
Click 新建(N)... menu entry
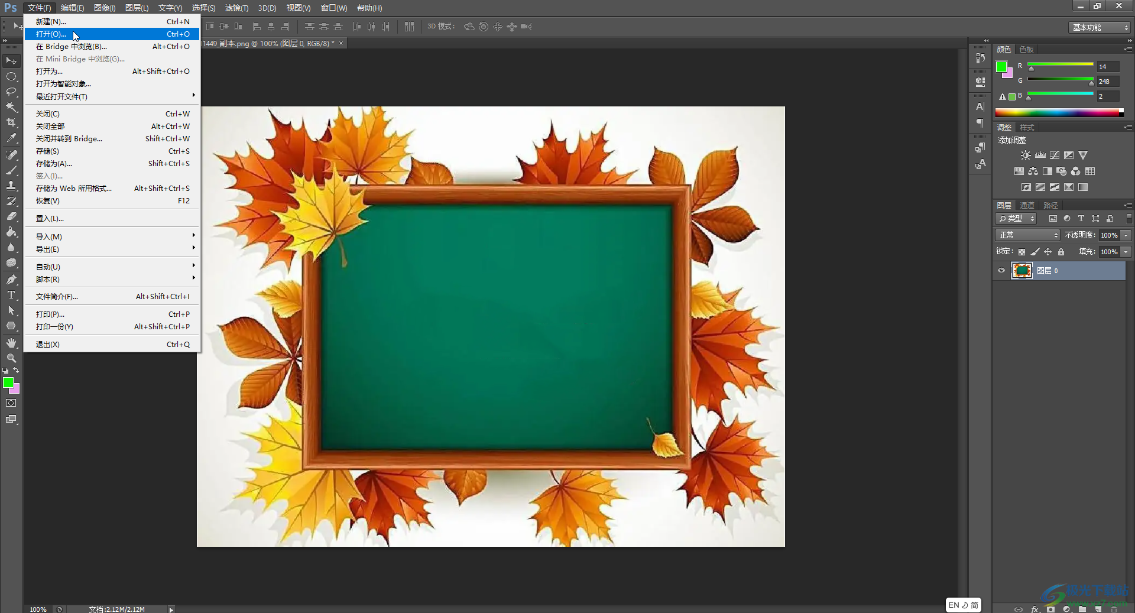pyautogui.click(x=112, y=22)
